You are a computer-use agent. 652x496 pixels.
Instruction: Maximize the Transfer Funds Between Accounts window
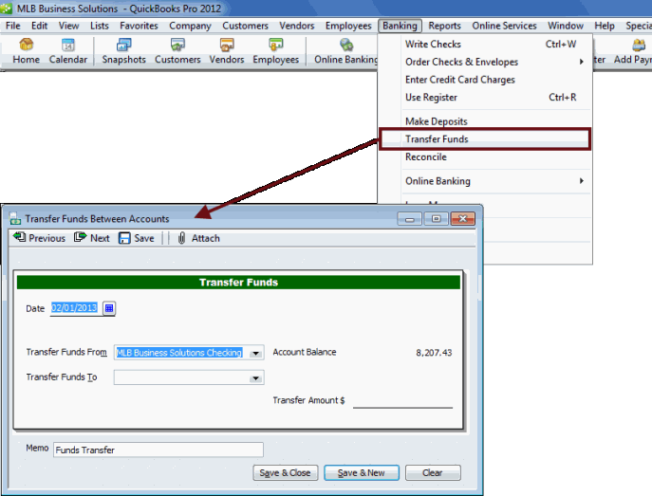click(x=436, y=218)
